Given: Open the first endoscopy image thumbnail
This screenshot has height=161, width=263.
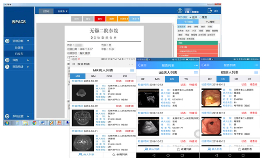Looking at the screenshot, I should tap(211, 98).
